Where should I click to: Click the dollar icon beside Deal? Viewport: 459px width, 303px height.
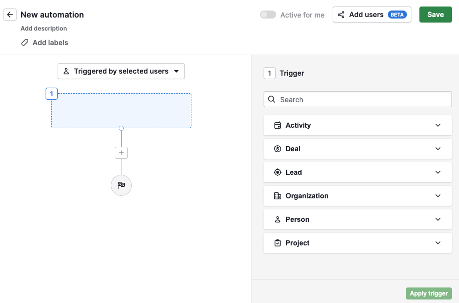click(278, 149)
